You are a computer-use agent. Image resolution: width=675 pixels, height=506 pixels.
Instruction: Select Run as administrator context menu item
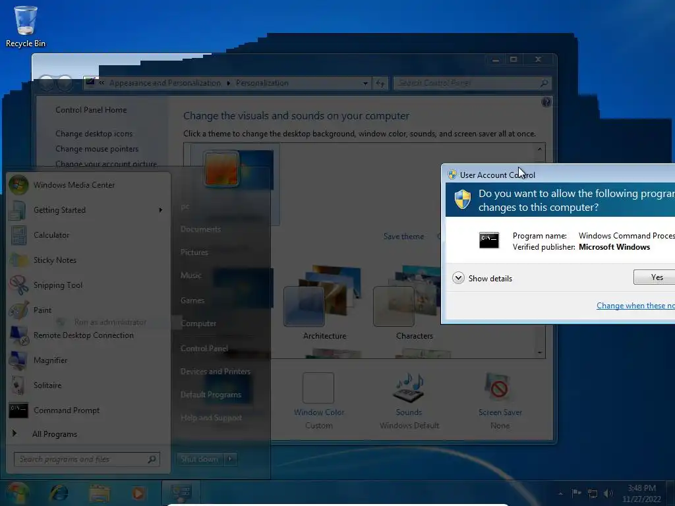(110, 322)
